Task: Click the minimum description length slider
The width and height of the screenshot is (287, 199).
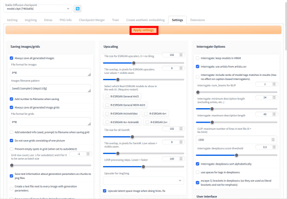Action: tap(237, 109)
